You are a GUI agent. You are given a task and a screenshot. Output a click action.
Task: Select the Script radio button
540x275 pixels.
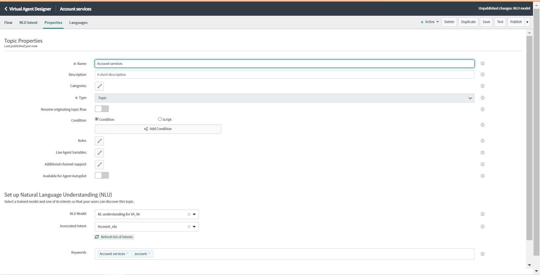pyautogui.click(x=160, y=119)
